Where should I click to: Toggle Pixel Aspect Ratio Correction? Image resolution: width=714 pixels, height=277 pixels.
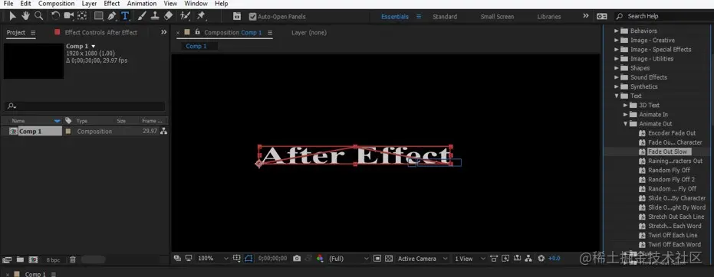tap(494, 259)
